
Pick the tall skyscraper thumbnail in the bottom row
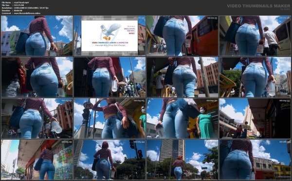coord(182,160)
